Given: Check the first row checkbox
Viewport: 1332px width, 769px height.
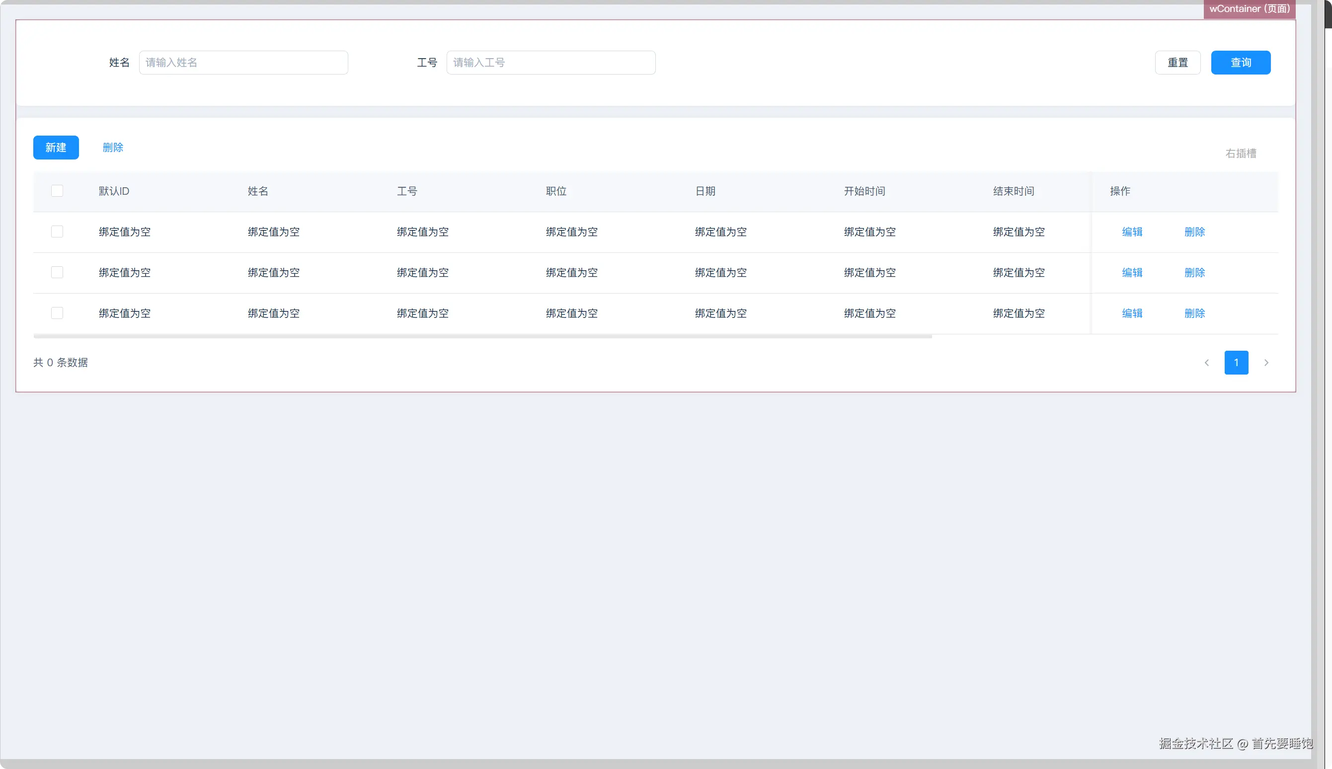Looking at the screenshot, I should [57, 231].
